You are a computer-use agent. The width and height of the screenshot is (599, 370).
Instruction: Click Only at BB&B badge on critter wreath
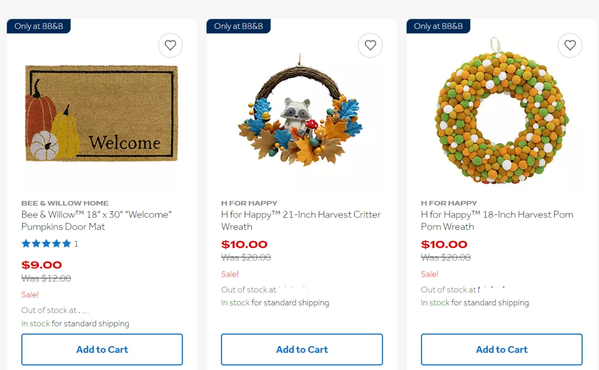click(239, 26)
